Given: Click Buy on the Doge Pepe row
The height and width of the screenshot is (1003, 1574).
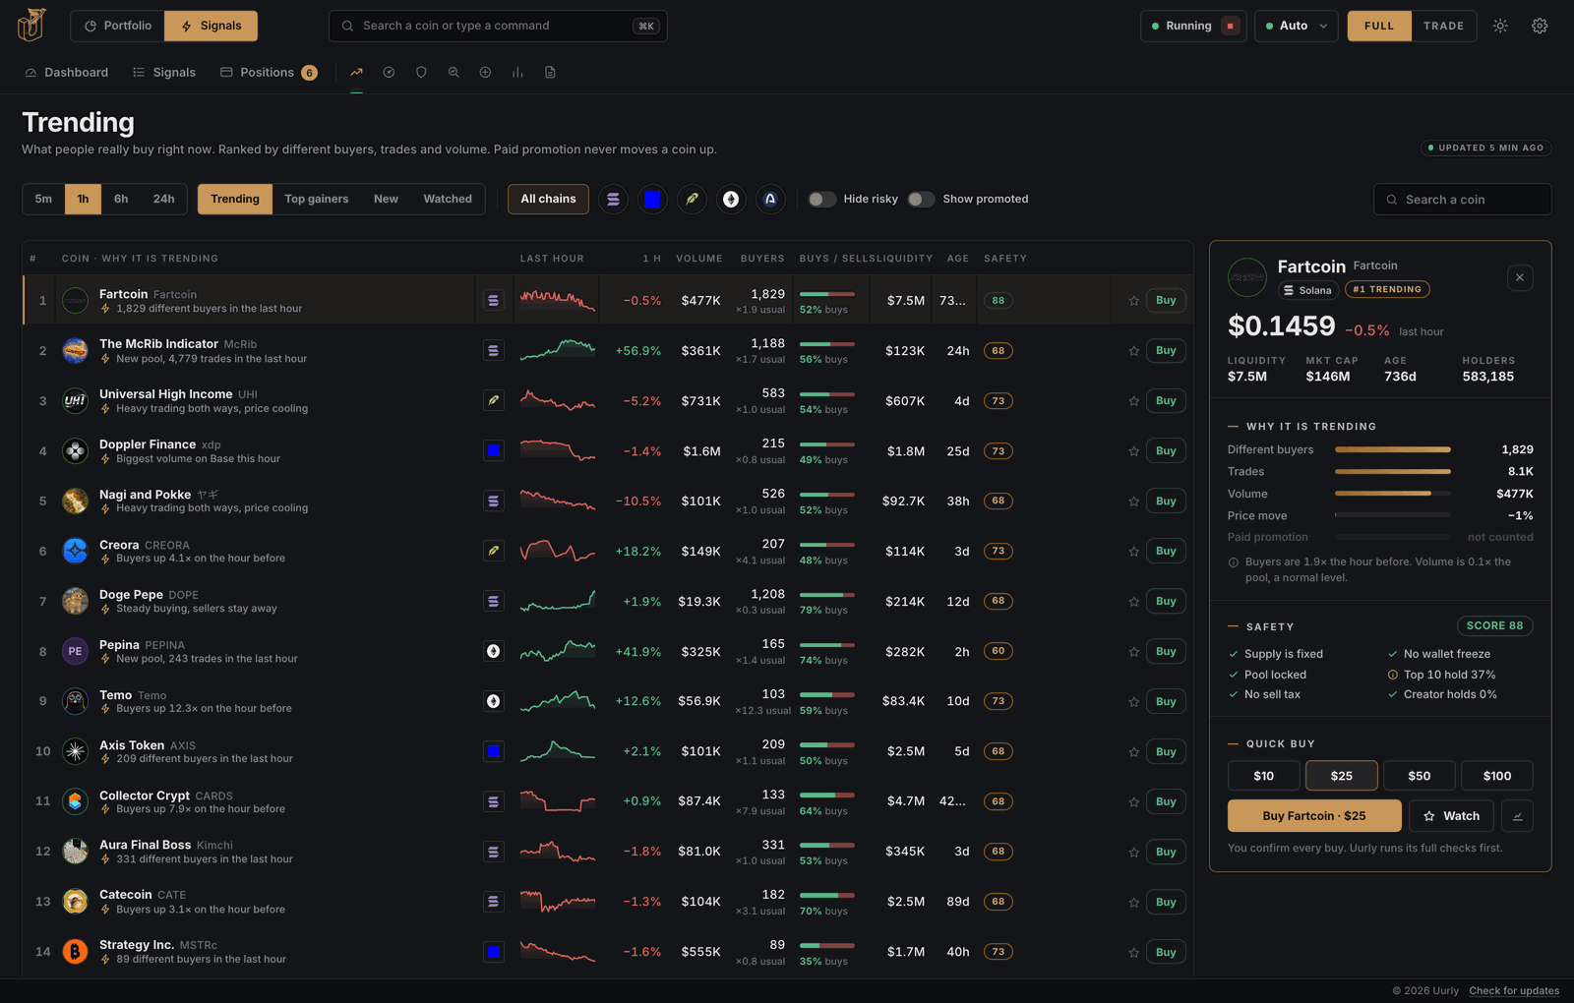Looking at the screenshot, I should tap(1166, 602).
